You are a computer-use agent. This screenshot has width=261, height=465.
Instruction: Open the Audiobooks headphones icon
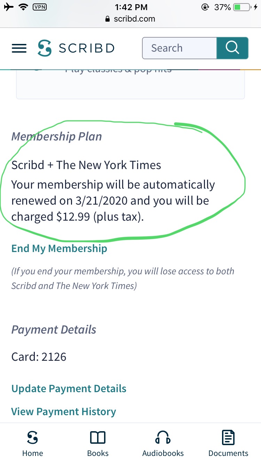tap(163, 438)
